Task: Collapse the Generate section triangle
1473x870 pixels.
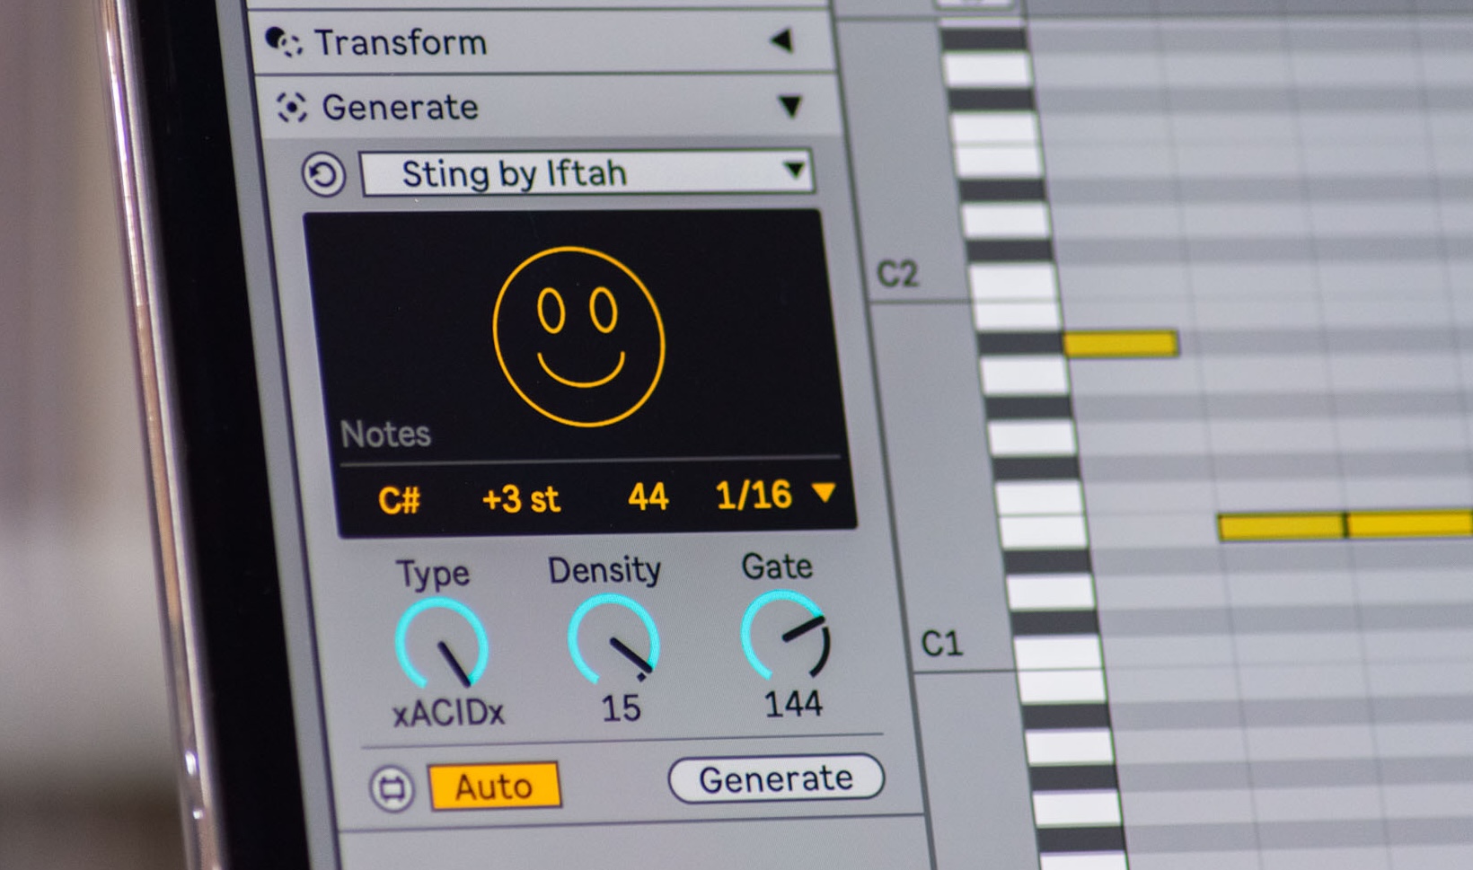Action: (790, 106)
